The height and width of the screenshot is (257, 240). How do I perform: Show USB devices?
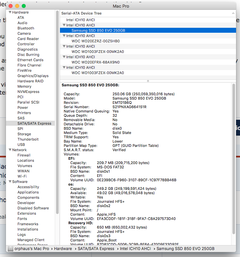(21, 145)
